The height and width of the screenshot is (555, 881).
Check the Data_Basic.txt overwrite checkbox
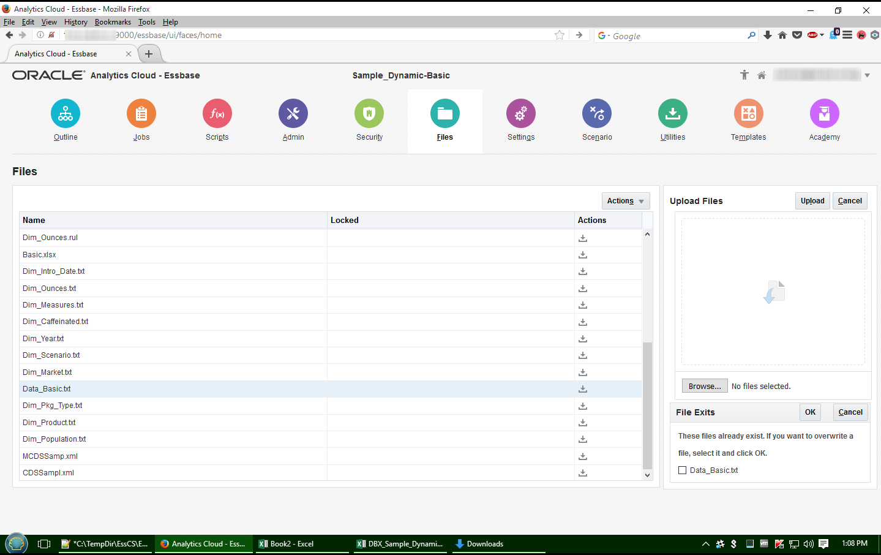pos(682,470)
